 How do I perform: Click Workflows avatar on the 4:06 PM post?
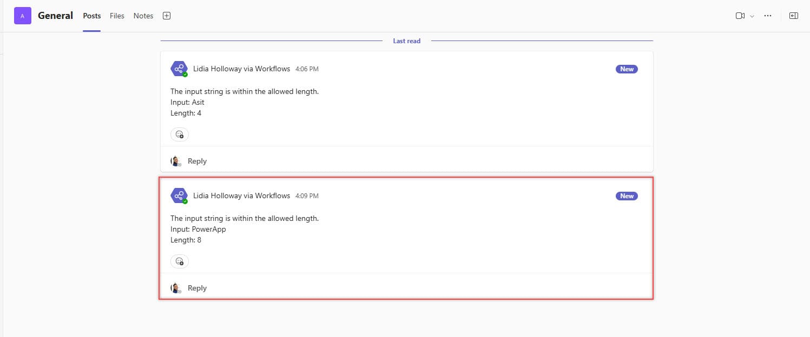click(179, 69)
